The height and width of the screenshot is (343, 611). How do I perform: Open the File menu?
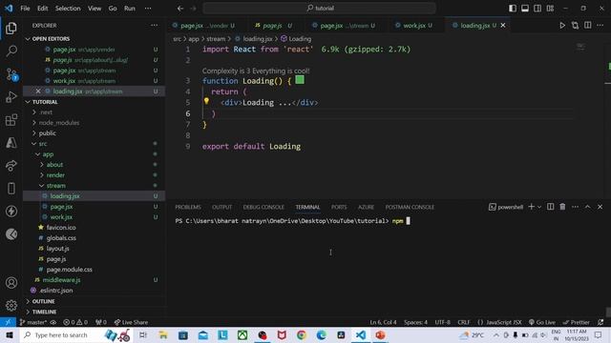point(25,9)
